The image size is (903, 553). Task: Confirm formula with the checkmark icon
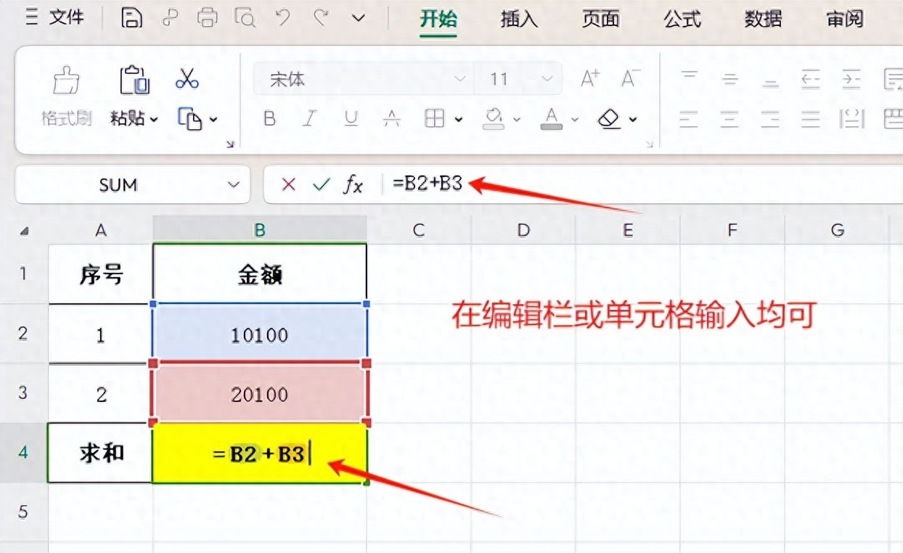point(321,185)
